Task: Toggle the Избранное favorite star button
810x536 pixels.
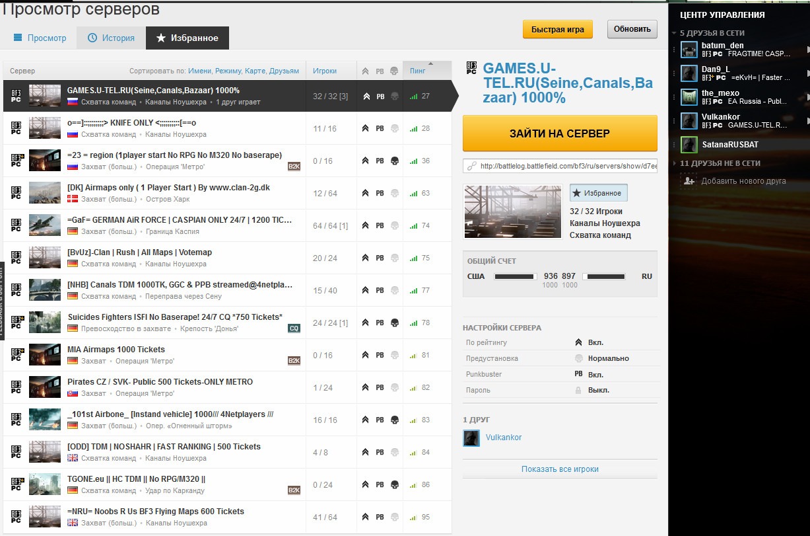Action: [x=599, y=193]
